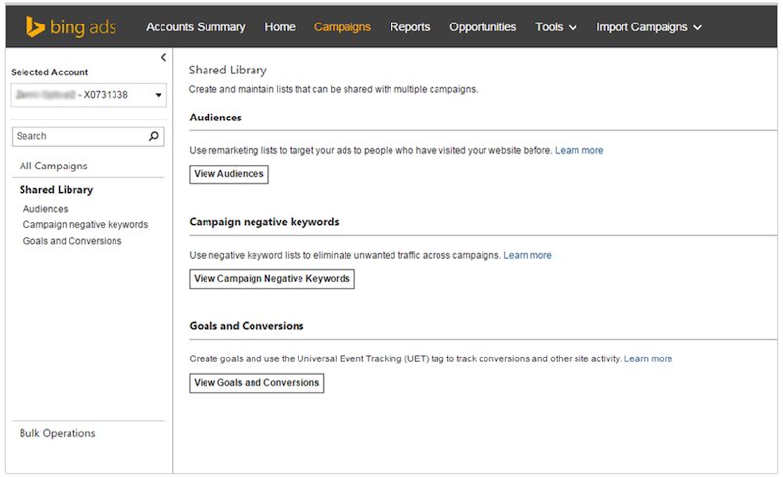Expand the Import Campaigns menu

[649, 27]
